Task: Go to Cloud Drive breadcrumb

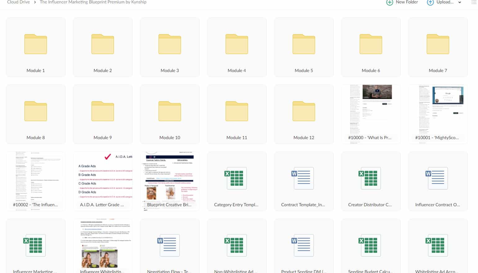Action: click(18, 2)
